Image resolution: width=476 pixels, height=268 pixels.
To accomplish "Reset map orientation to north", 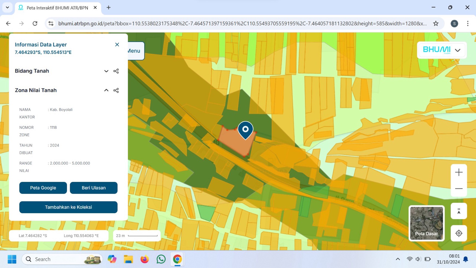I will tap(459, 211).
